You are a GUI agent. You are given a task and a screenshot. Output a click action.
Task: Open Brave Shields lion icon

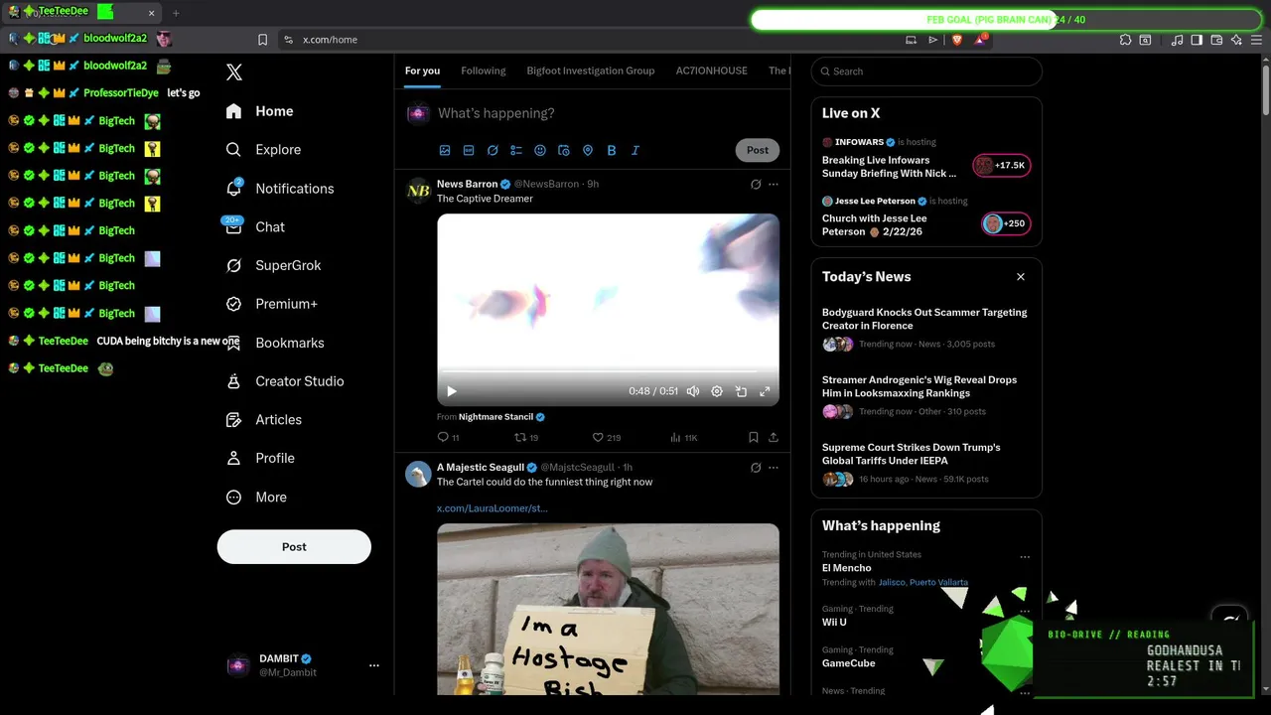tap(957, 40)
